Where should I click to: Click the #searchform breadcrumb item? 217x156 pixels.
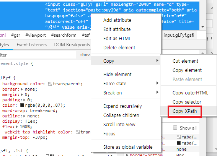(x=64, y=35)
